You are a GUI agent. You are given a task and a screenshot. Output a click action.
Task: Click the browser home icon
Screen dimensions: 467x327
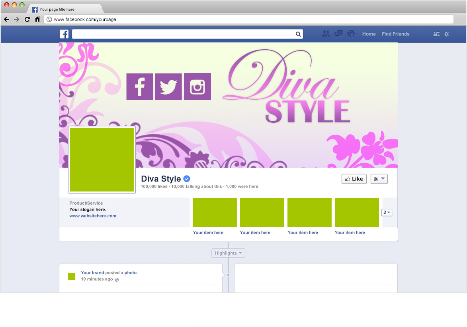[x=37, y=19]
